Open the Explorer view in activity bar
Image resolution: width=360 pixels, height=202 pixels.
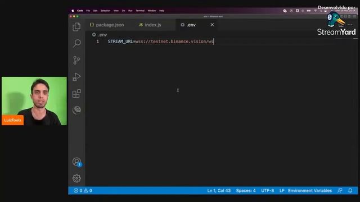(76, 27)
